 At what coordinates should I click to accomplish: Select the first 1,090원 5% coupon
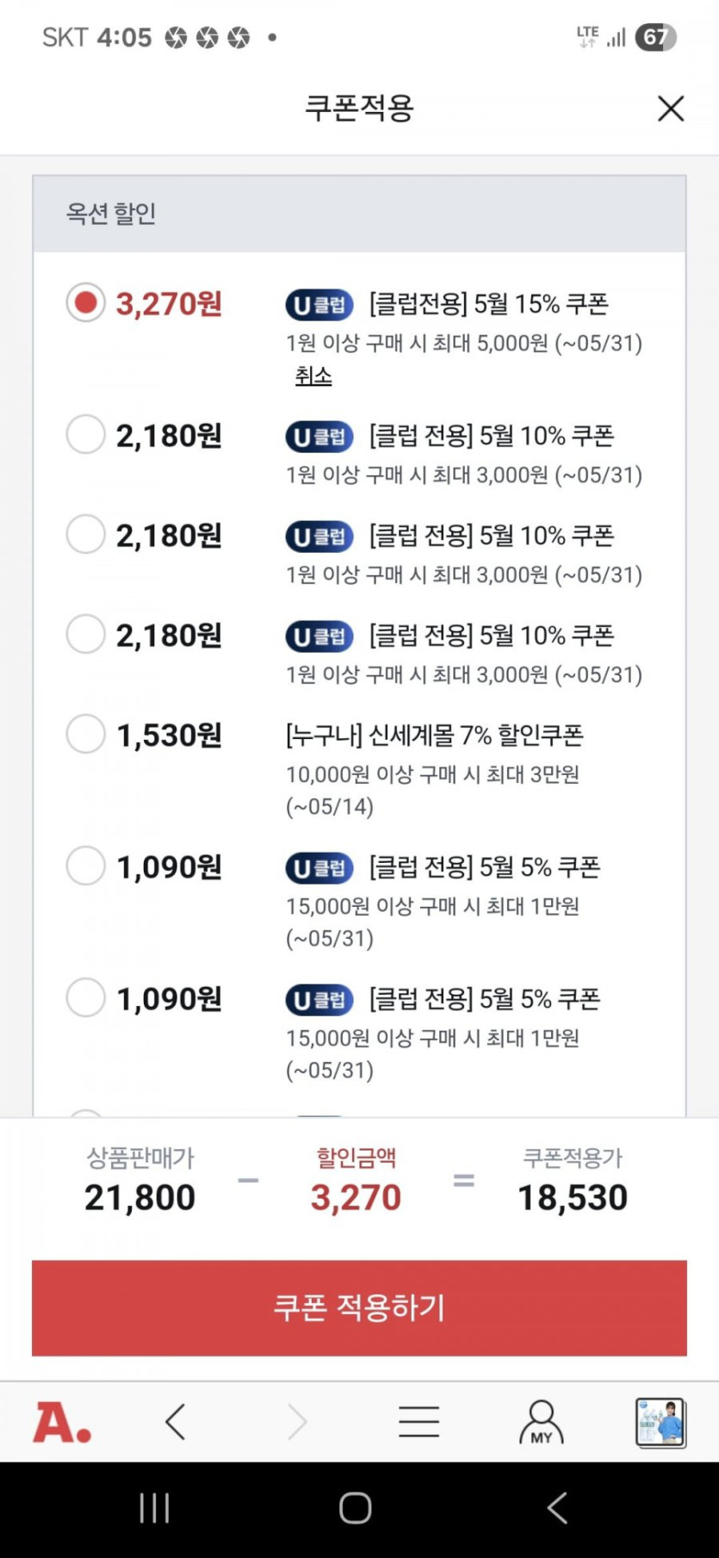click(85, 866)
